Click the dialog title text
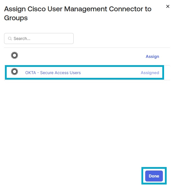Viewport: 171px width, 185px height. pyautogui.click(x=78, y=13)
